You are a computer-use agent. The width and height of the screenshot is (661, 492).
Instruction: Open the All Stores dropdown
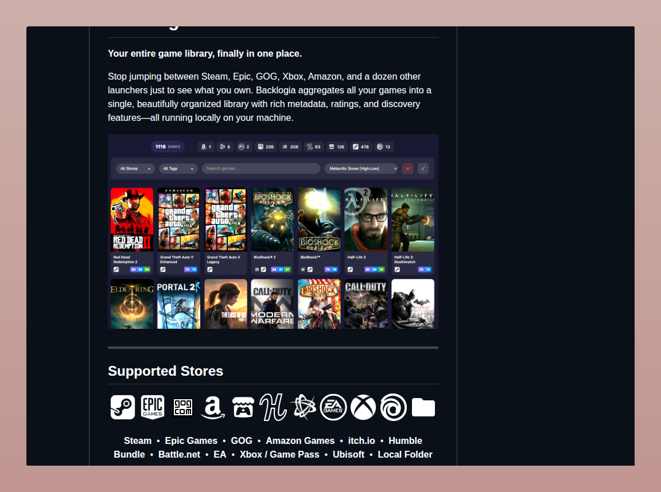(135, 169)
